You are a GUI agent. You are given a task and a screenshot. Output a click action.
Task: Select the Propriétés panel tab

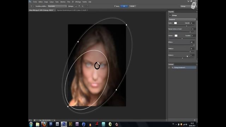(x=171, y=12)
